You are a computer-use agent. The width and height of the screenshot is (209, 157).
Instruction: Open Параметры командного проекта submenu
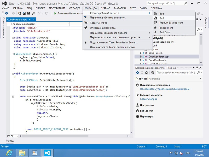pos(117,33)
